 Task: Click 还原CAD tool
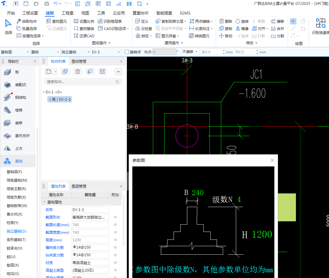[x=84, y=36]
